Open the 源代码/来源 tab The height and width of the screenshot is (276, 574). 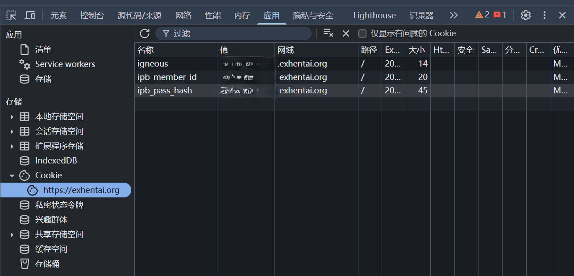pos(139,16)
